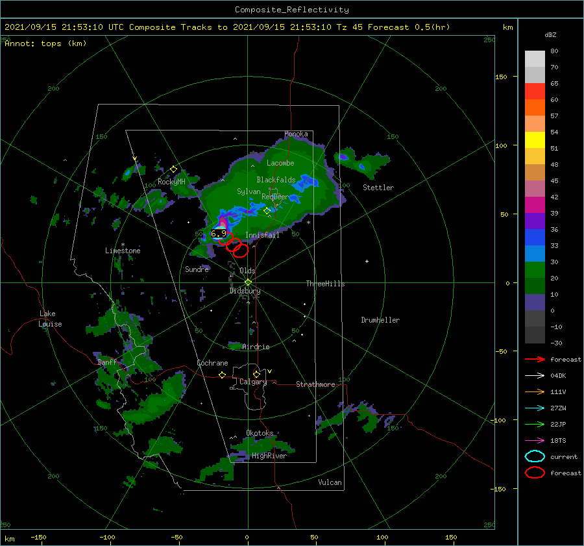Click the Blackfalds city label
584x546 pixels.
(x=276, y=180)
